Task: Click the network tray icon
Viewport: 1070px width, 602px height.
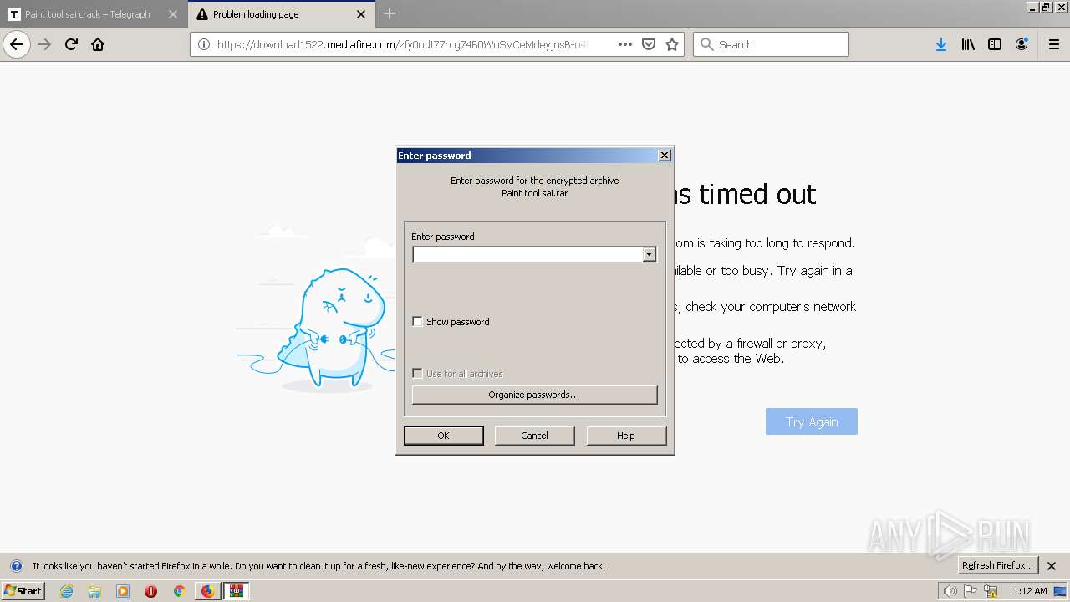Action: coord(991,591)
